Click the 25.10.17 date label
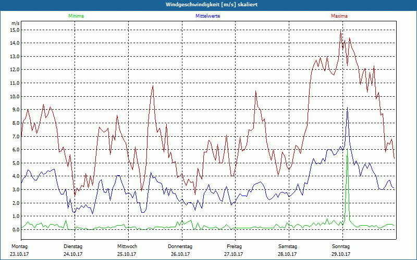The image size is (417, 260). click(x=127, y=254)
